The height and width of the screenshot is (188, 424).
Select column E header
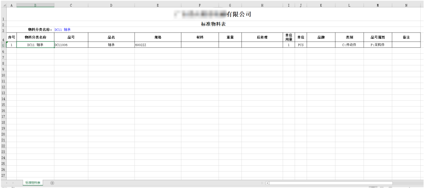pyautogui.click(x=157, y=5)
